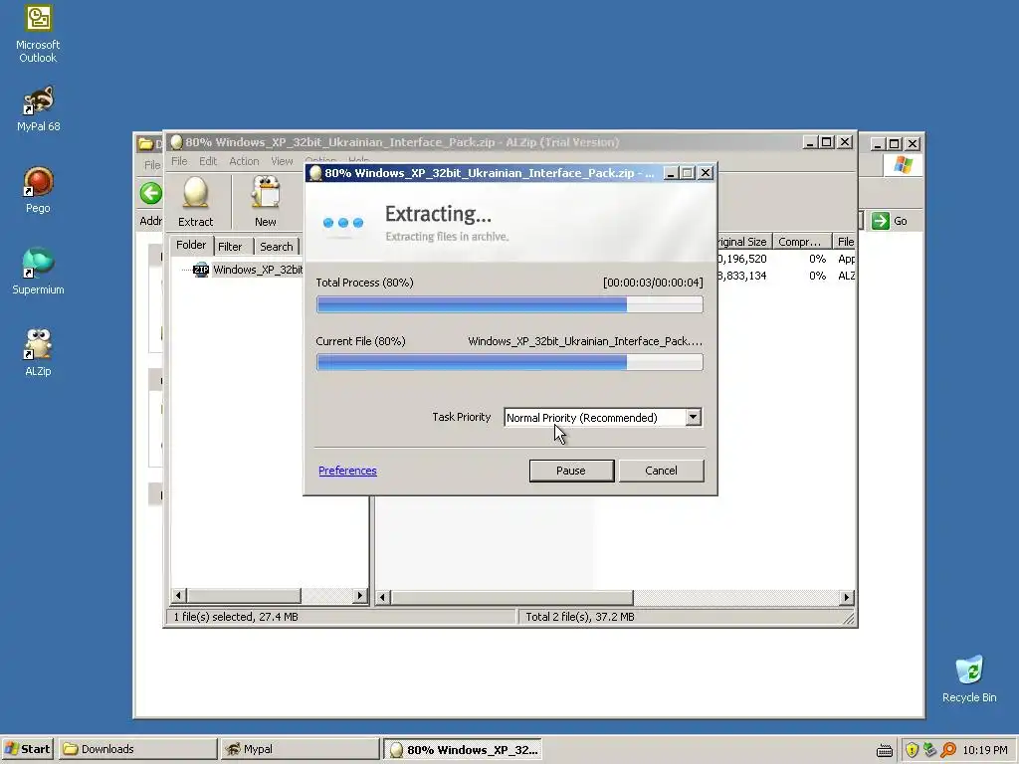The image size is (1019, 764).
Task: Switch to the Search tab
Action: pyautogui.click(x=277, y=247)
